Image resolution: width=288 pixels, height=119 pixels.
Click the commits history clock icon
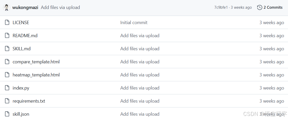point(259,7)
